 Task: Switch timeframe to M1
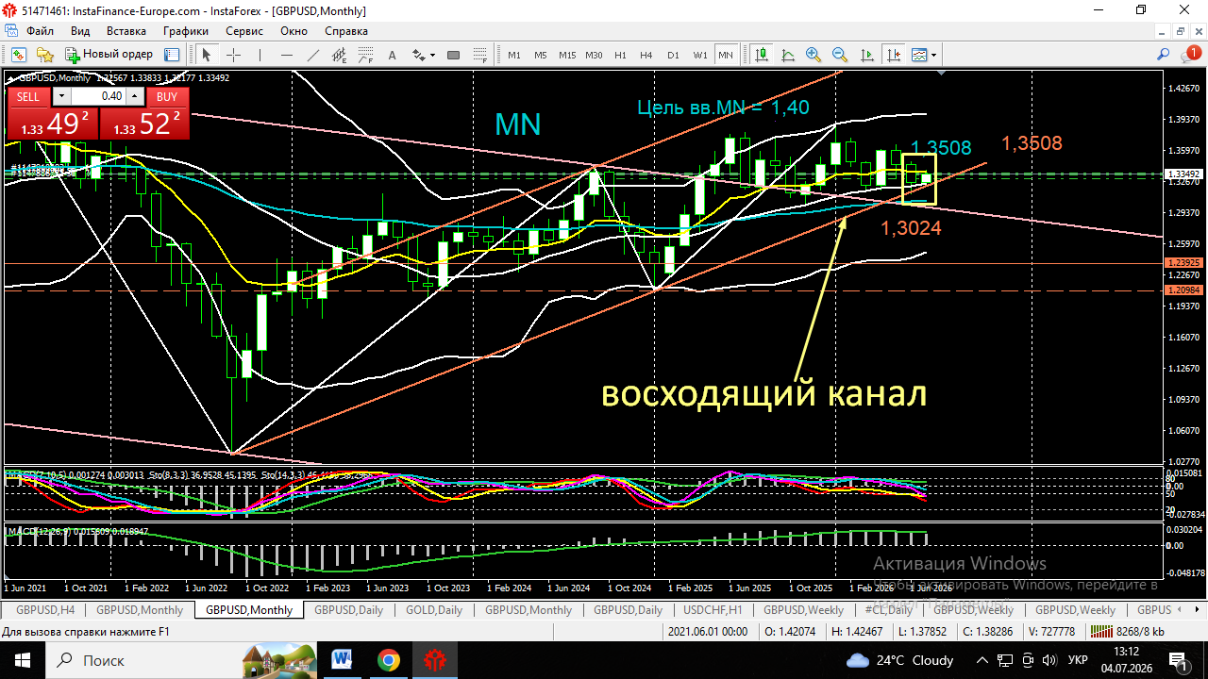click(x=514, y=55)
